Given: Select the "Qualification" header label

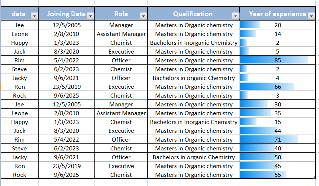Looking at the screenshot, I should (193, 14).
